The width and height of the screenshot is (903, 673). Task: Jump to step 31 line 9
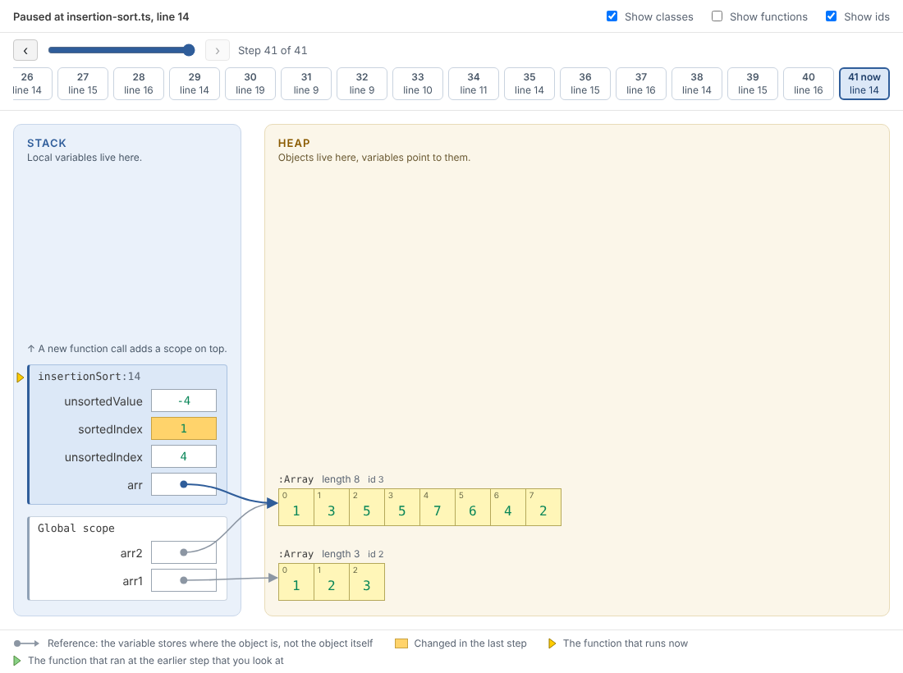[306, 84]
